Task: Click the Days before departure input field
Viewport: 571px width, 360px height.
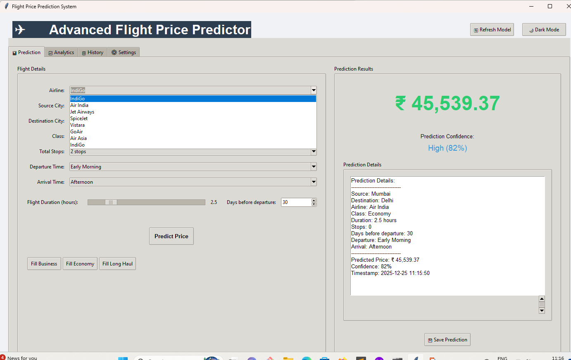Action: pos(296,202)
